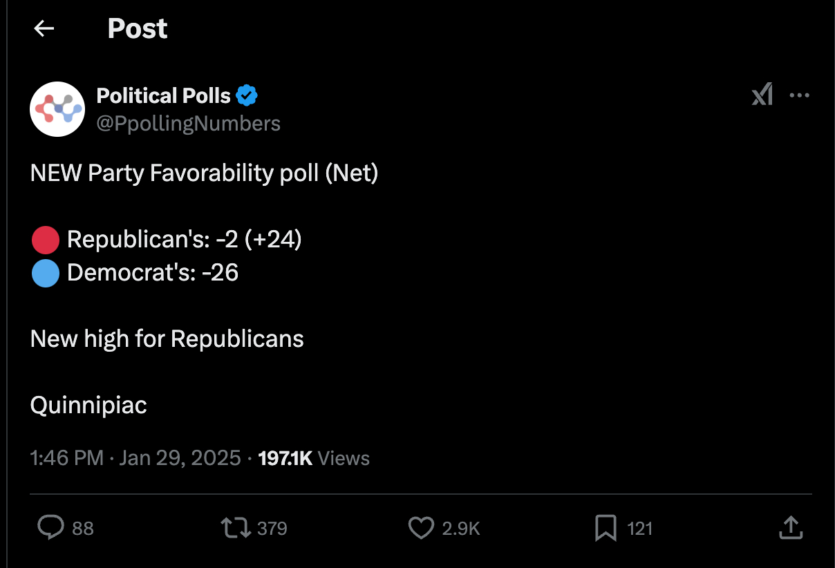This screenshot has width=835, height=568.
Task: Open the Grok explain-post icon
Action: point(762,95)
